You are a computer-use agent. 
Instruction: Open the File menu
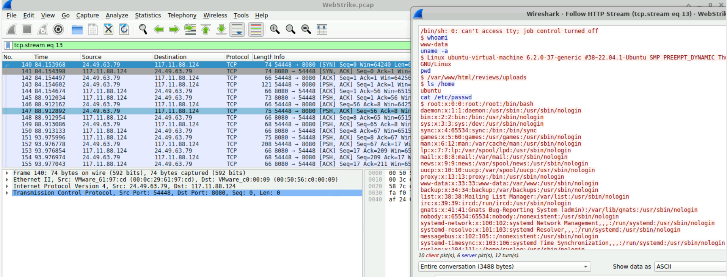click(11, 15)
